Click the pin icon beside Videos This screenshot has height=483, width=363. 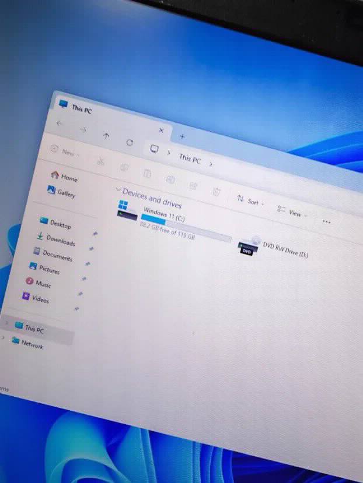click(x=76, y=309)
